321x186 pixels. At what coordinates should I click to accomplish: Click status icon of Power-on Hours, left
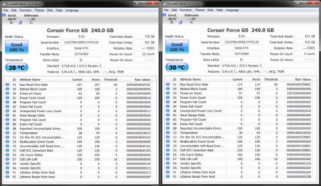click(x=7, y=94)
